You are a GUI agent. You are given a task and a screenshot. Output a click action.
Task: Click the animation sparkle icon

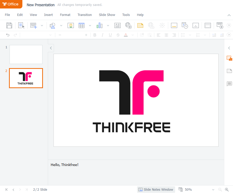pos(162,25)
